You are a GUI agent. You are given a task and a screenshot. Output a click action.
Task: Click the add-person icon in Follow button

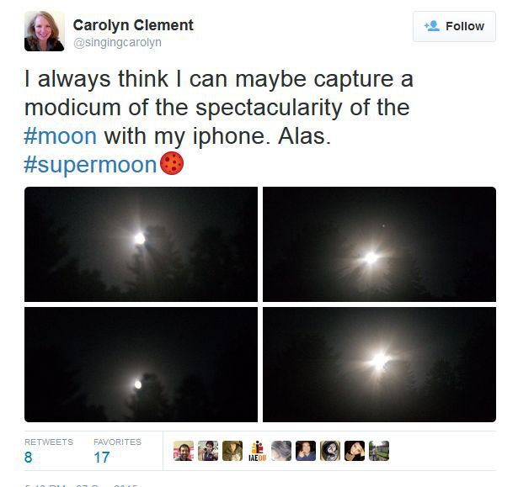[432, 26]
